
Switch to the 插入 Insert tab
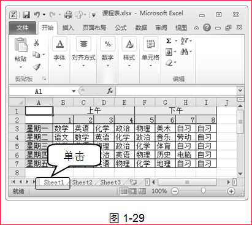68,28
